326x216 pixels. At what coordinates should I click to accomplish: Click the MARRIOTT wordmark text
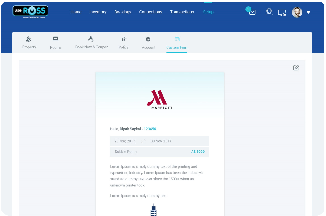(x=162, y=108)
